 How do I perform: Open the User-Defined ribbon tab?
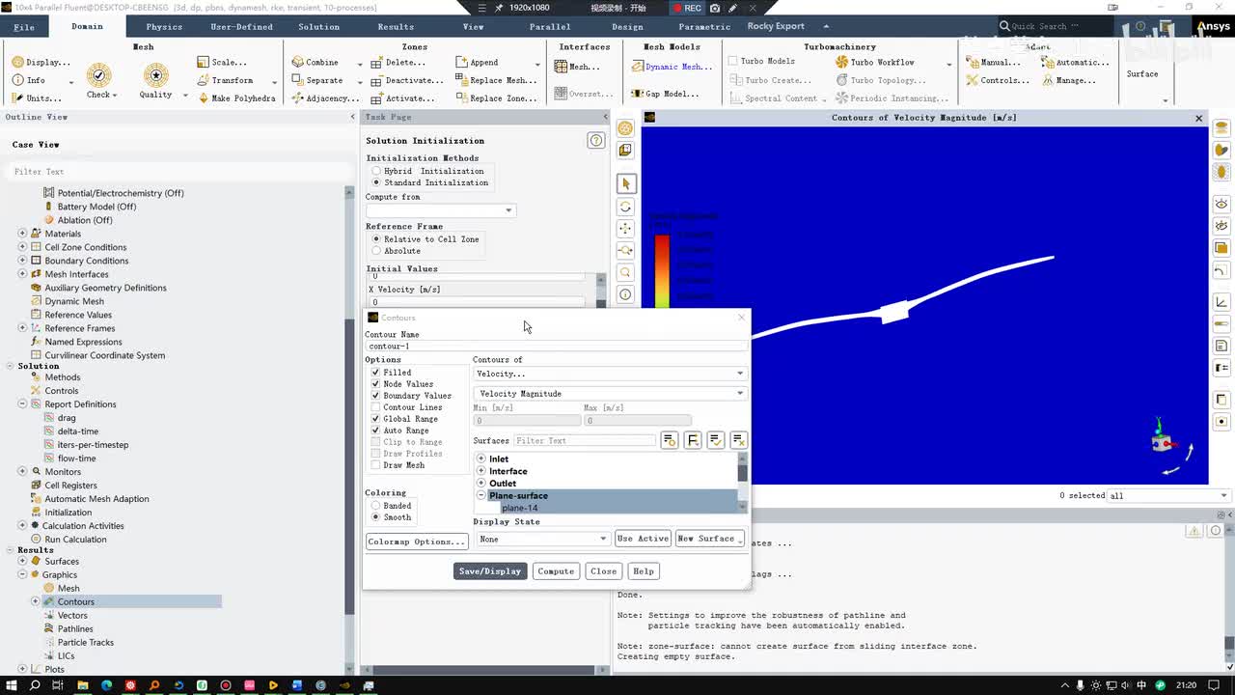[x=241, y=27]
